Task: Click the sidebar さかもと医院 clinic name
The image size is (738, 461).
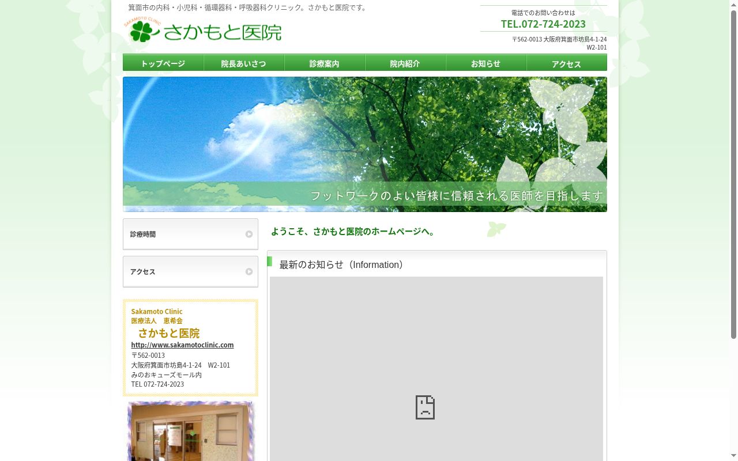Action: coord(169,333)
